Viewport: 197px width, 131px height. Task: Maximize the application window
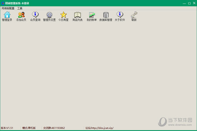click(189, 3)
